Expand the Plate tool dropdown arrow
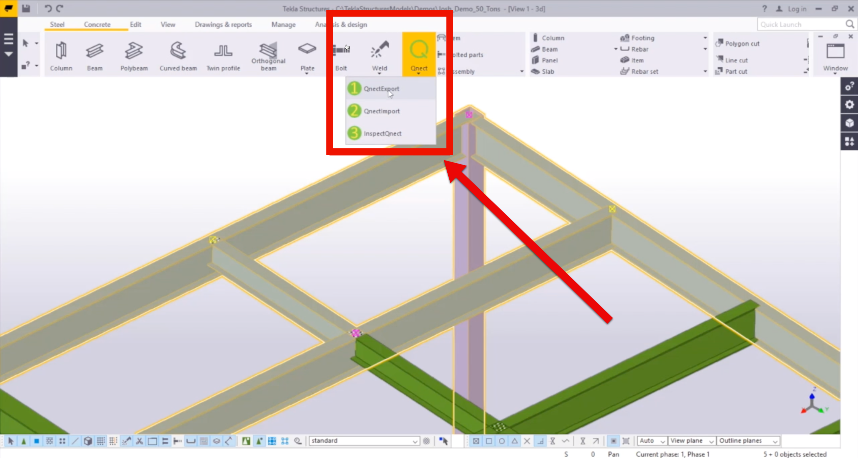This screenshot has width=858, height=458. pyautogui.click(x=307, y=73)
